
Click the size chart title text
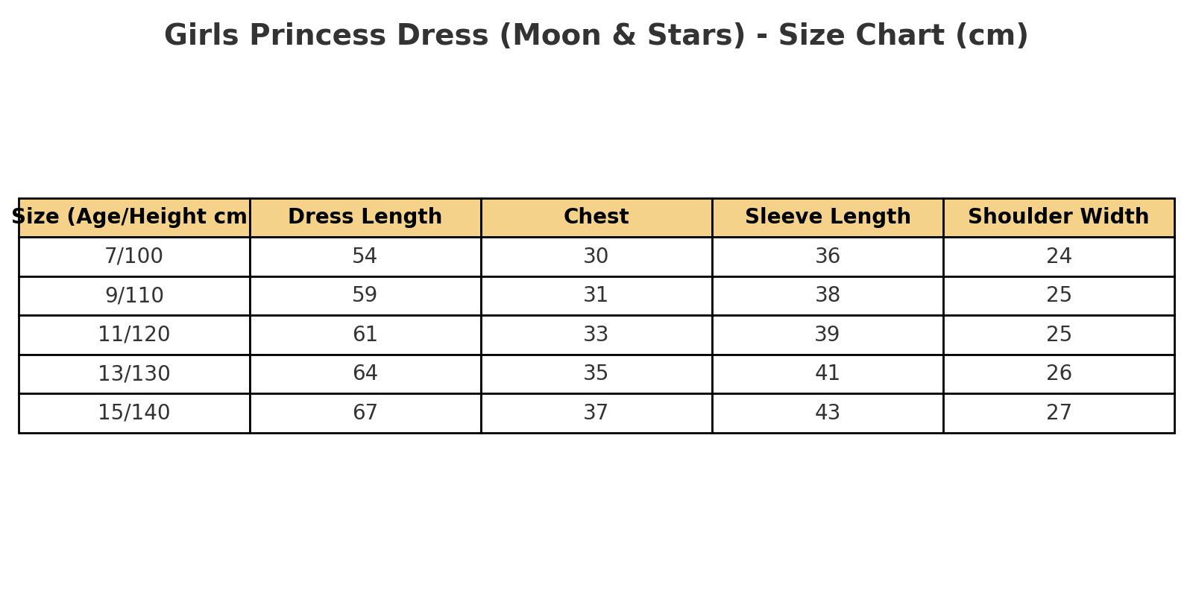click(596, 36)
